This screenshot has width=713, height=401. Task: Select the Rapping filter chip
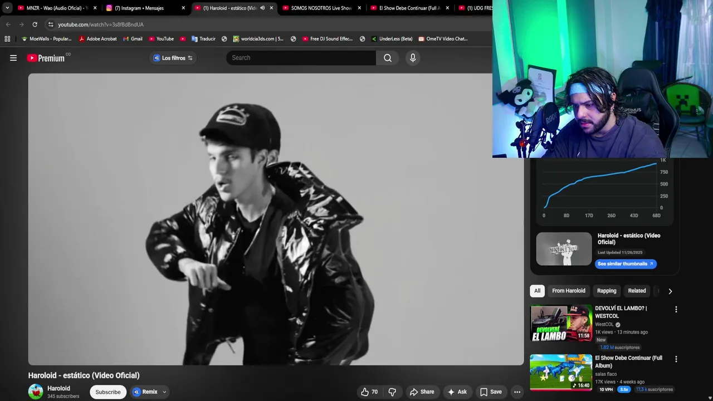(x=607, y=291)
